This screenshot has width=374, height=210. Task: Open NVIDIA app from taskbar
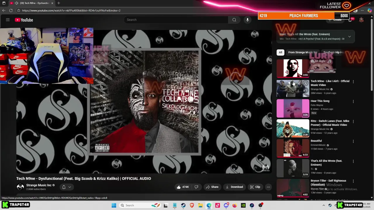click(x=243, y=205)
